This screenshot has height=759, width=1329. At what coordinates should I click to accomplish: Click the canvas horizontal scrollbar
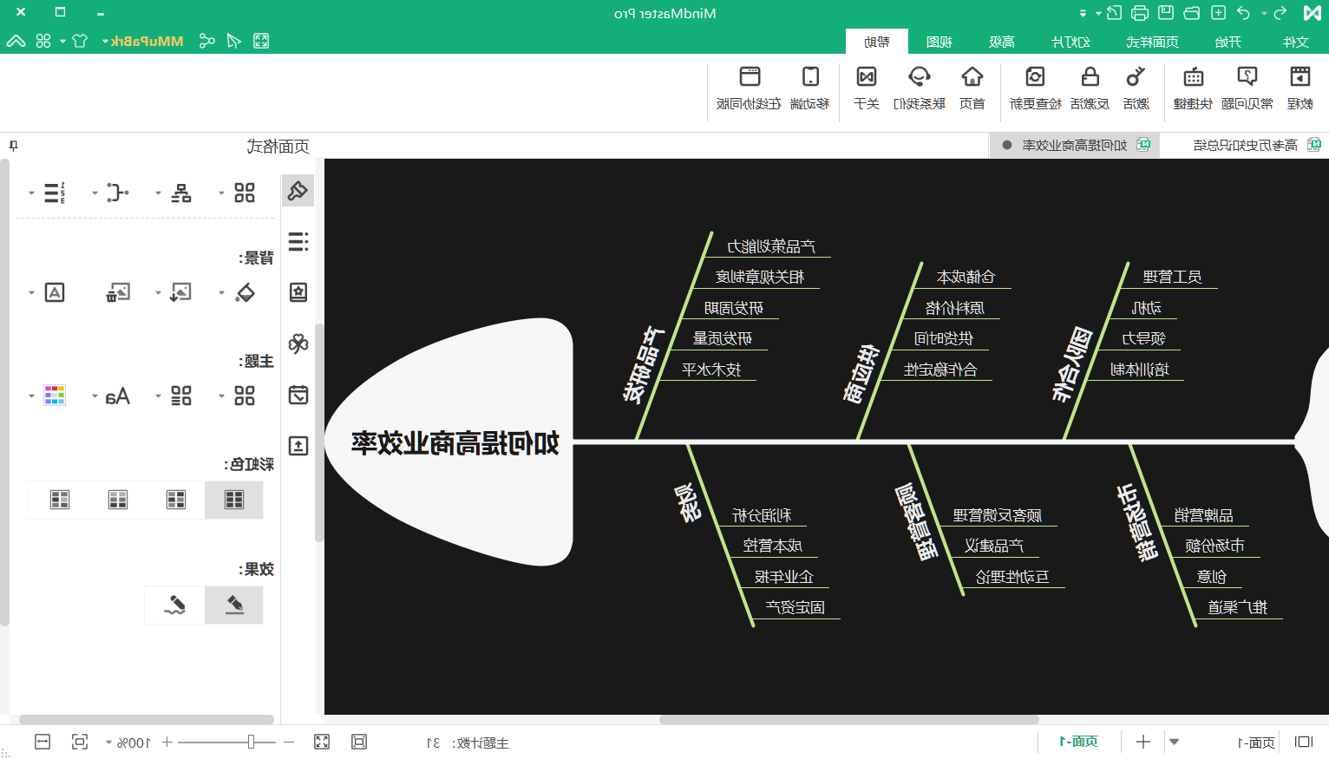click(848, 719)
